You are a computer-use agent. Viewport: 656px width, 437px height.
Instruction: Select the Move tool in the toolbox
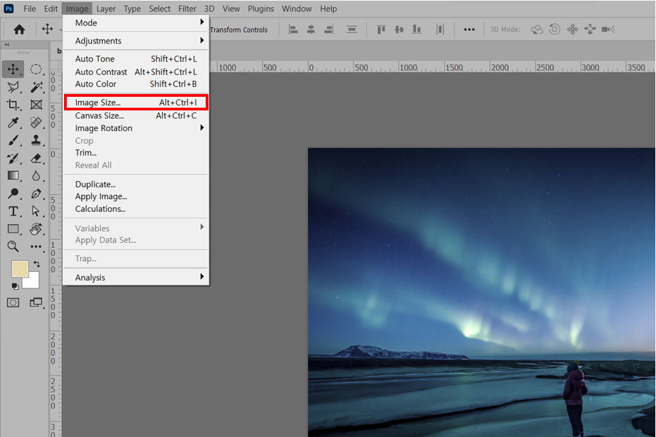13,69
